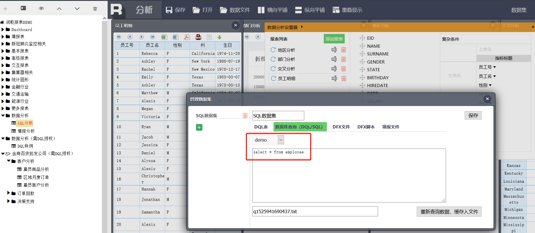Open the 性别 indicator dropdown
Viewport: 535px width, 233px height.
(490, 85)
